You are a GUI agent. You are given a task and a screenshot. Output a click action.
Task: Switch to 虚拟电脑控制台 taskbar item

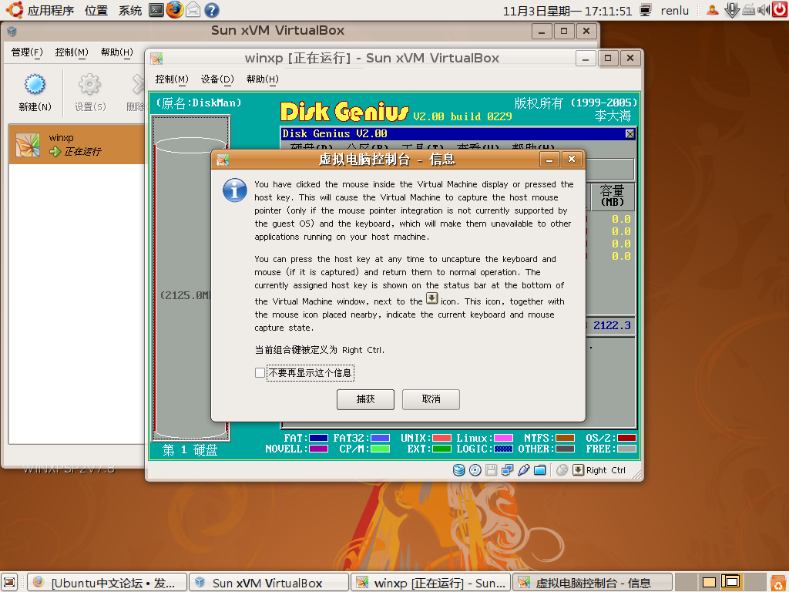point(593,583)
